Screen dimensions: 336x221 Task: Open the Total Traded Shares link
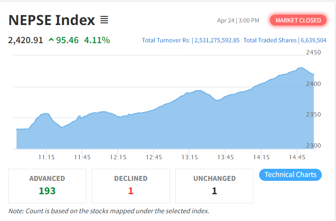click(285, 40)
